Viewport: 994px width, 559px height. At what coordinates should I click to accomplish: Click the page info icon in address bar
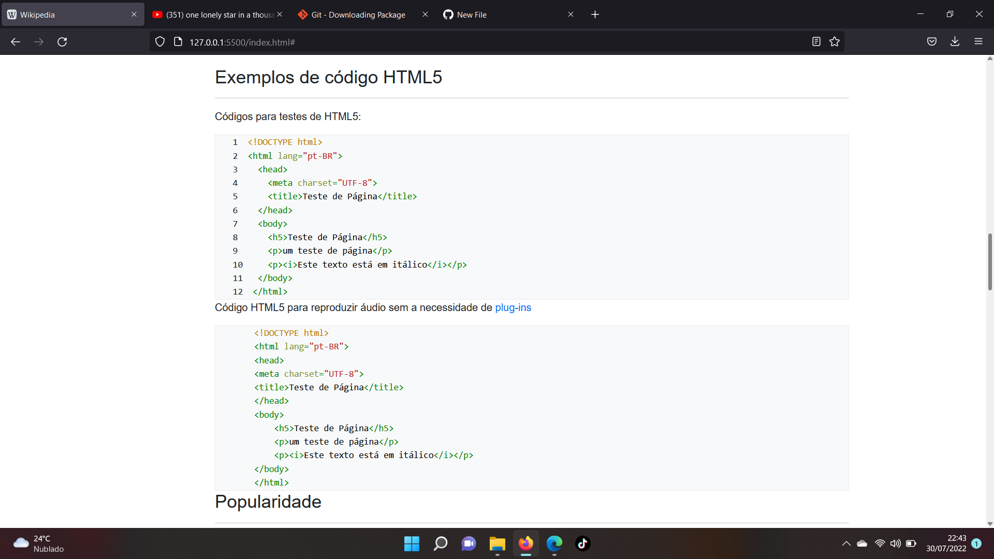click(178, 41)
